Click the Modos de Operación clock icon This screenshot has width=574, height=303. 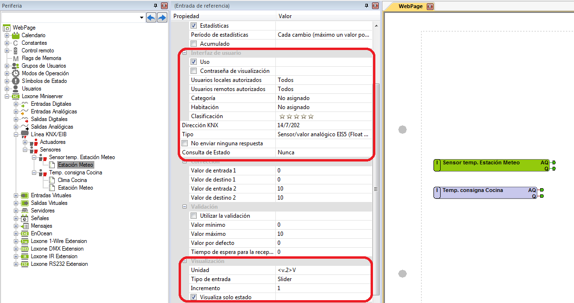point(16,73)
